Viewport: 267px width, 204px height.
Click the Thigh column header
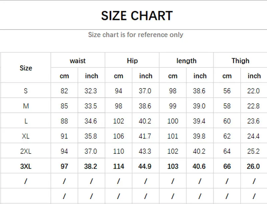click(x=240, y=61)
